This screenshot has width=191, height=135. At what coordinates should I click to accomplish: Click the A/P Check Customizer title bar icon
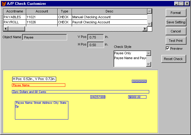point(4,4)
